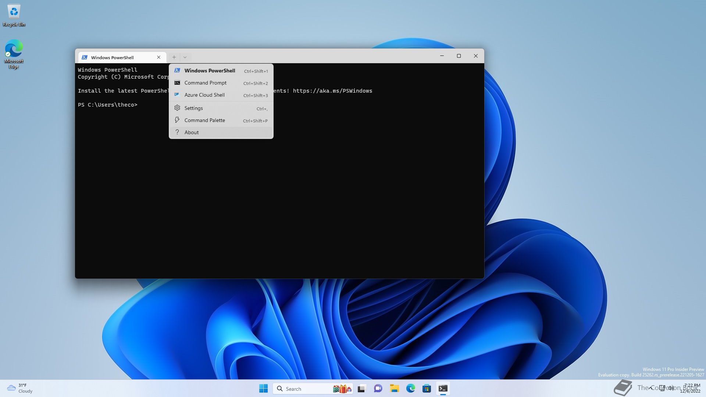Image resolution: width=706 pixels, height=397 pixels.
Task: Open Task View from the taskbar
Action: (x=362, y=389)
